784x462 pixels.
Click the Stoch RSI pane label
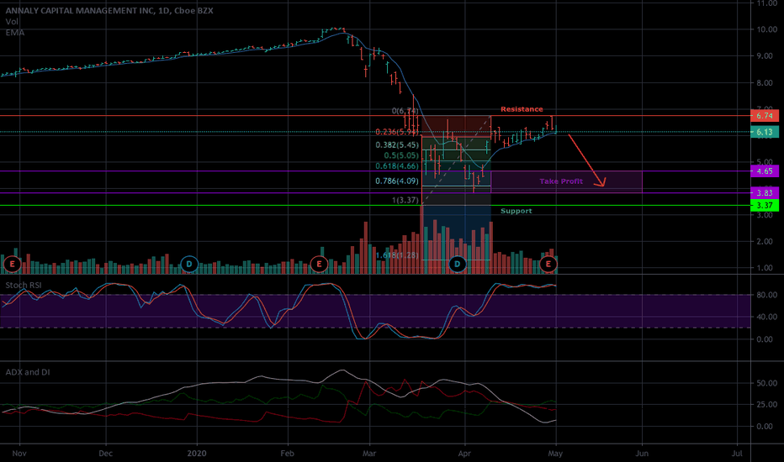pos(24,286)
